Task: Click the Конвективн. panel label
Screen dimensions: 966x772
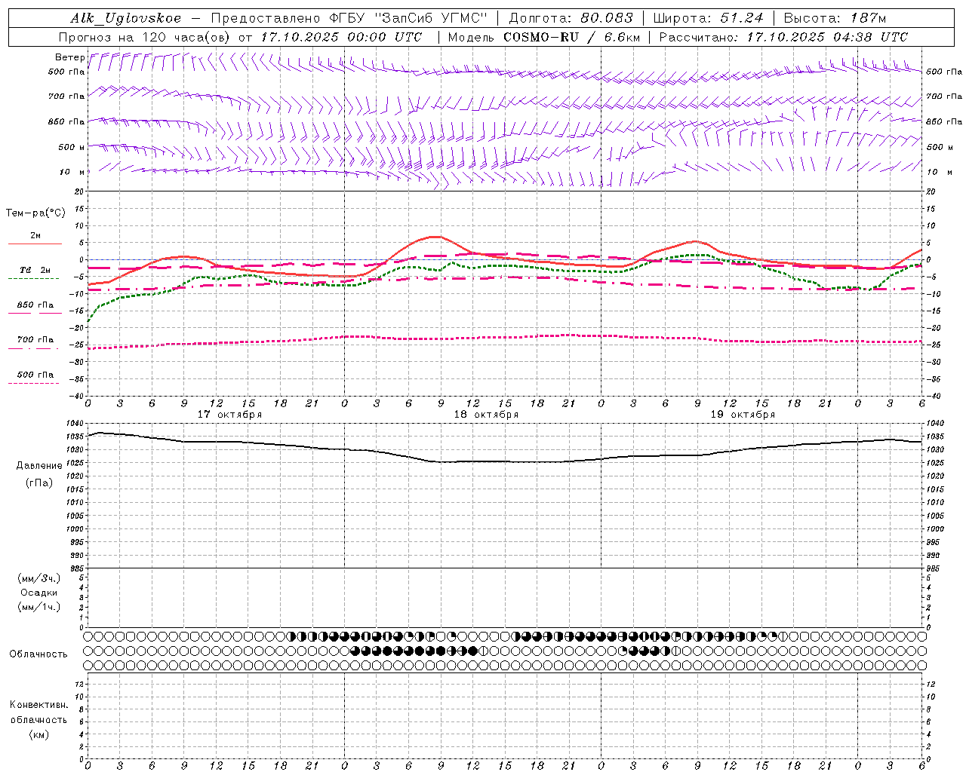Action: click(x=38, y=705)
